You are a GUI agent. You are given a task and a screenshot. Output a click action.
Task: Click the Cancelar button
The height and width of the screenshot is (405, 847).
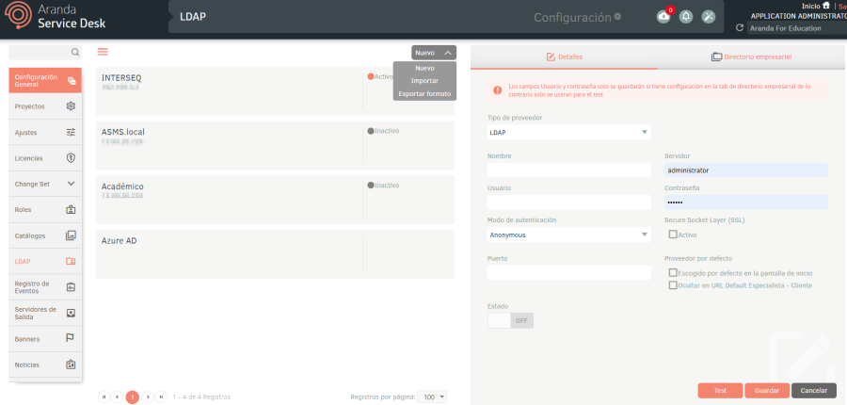(x=813, y=390)
